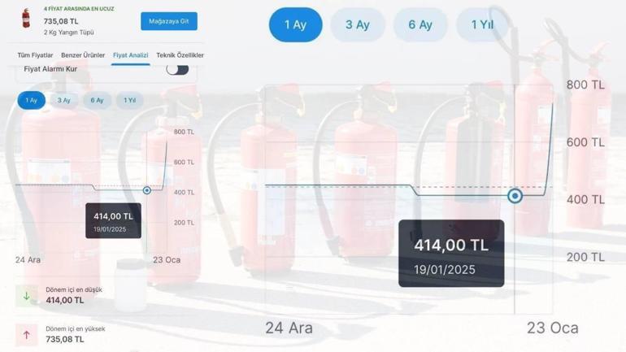Select small 3 Ay period chip
626x352 pixels.
64,100
